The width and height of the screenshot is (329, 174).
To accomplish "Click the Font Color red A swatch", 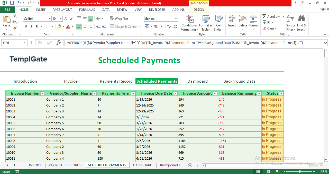I will tap(68, 26).
